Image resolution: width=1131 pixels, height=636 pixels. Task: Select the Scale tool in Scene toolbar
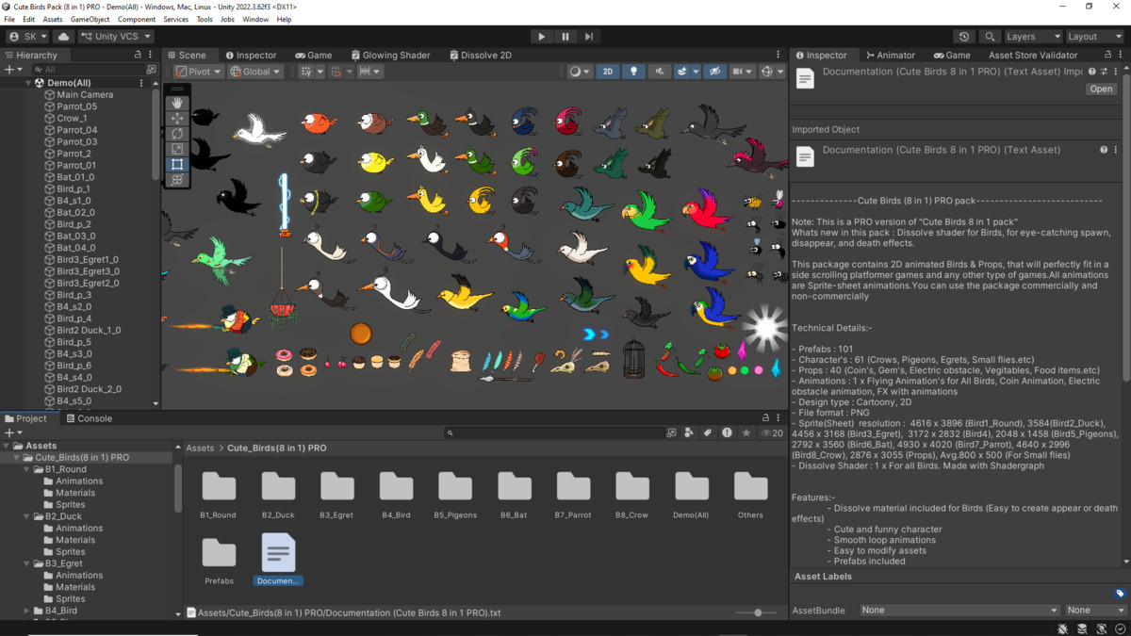click(x=177, y=149)
